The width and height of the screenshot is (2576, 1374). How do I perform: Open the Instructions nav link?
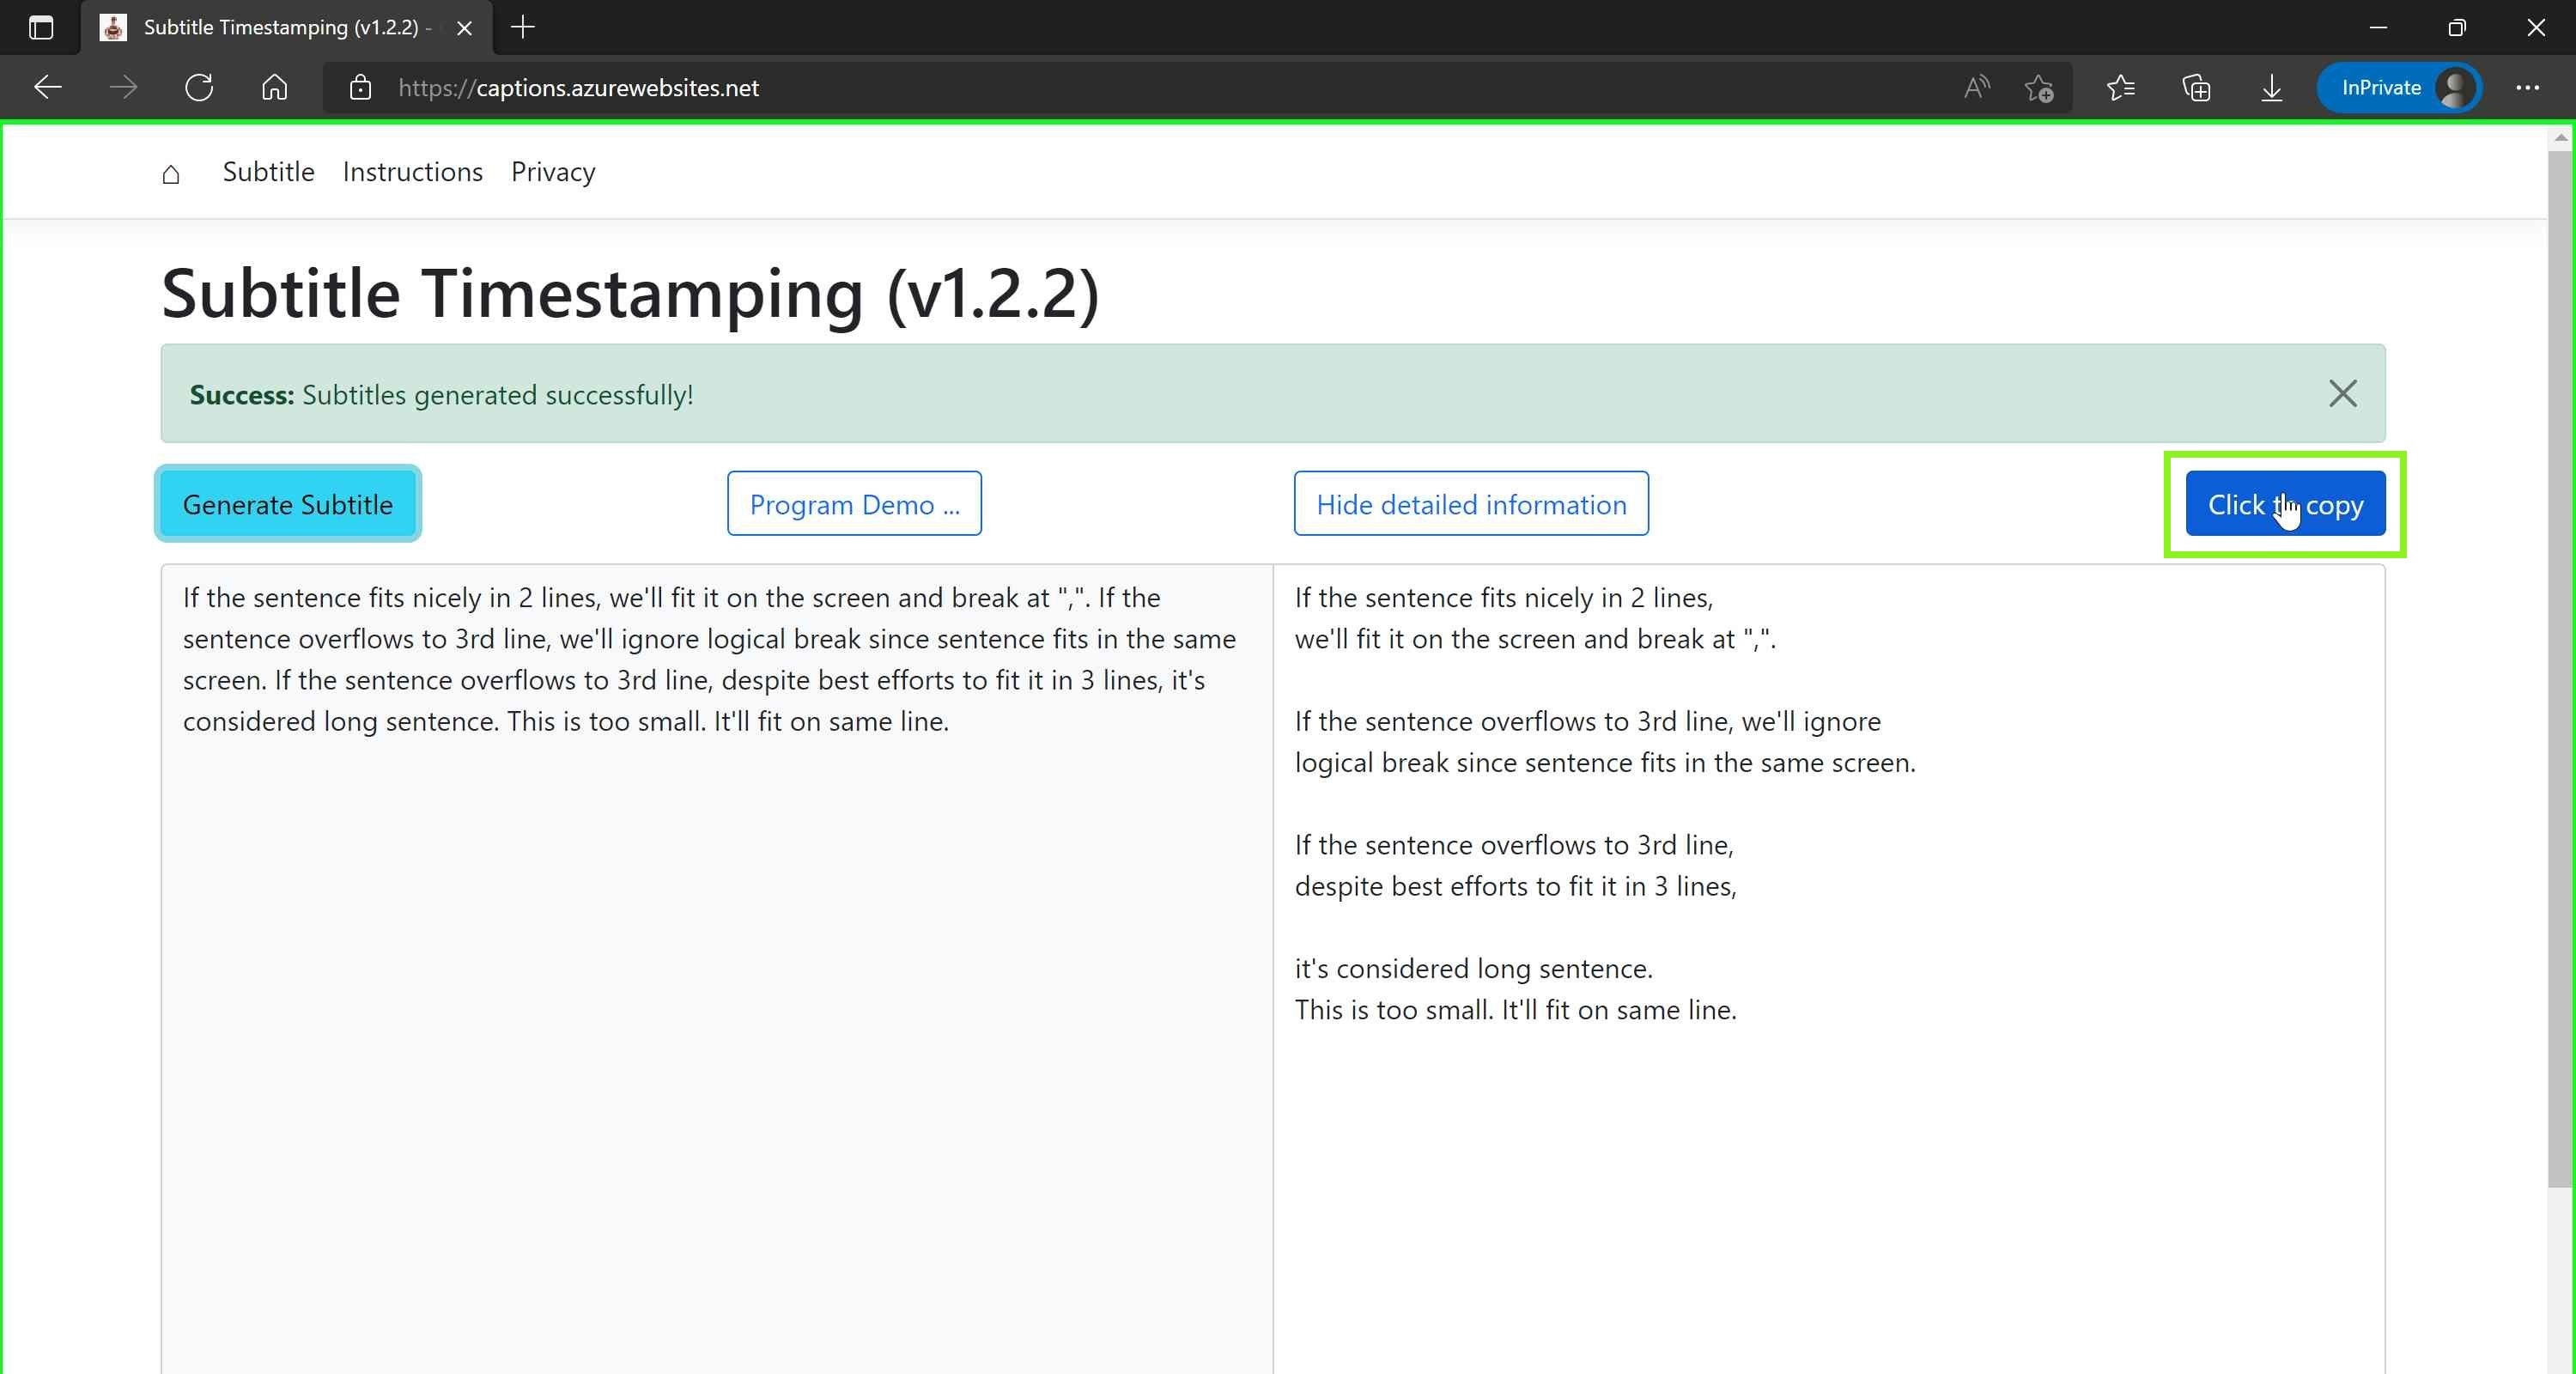pos(412,172)
